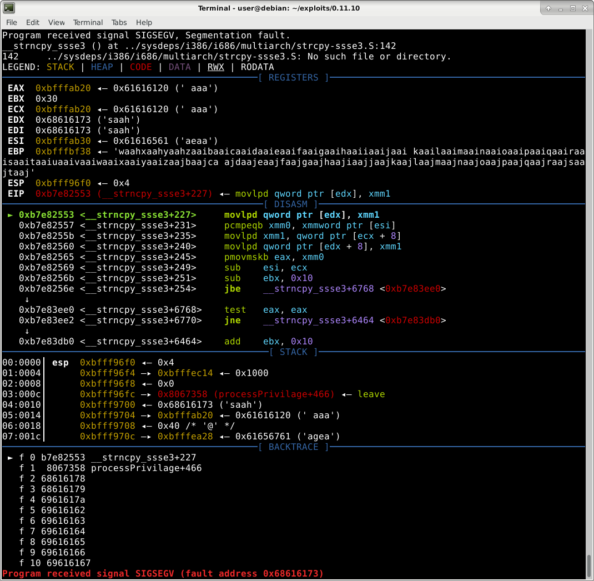Open the Help menu

pos(144,22)
